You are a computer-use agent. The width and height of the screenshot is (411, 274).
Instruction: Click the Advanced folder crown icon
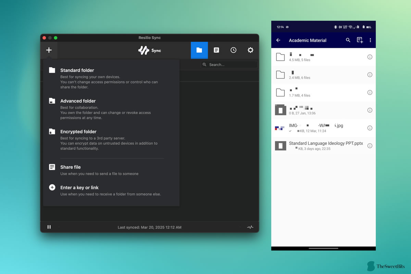pyautogui.click(x=52, y=101)
